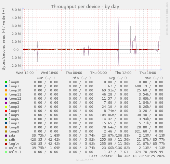Click the 'Avg (-/+)' column header
The width and height of the screenshot is (170, 164).
tap(118, 78)
